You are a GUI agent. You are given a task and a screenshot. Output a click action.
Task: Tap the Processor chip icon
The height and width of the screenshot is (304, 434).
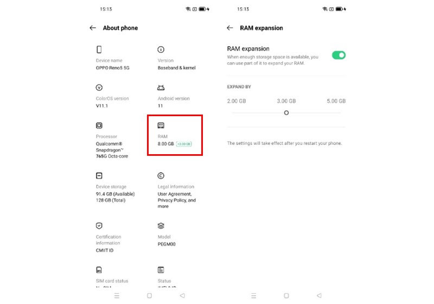[99, 126]
